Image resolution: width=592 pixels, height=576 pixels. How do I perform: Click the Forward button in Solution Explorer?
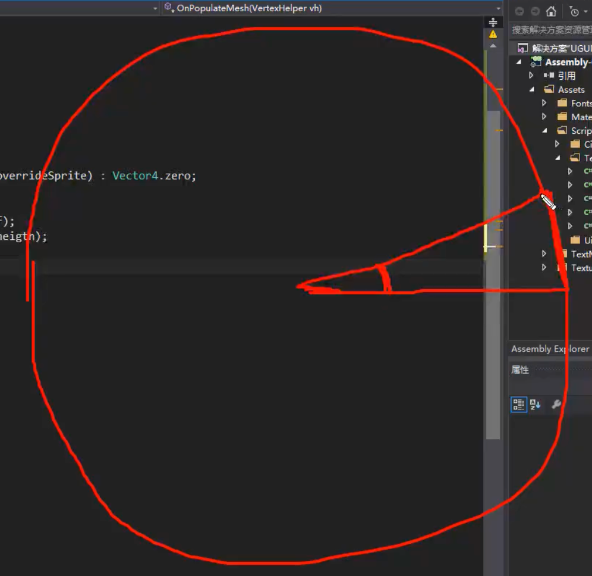coord(536,11)
